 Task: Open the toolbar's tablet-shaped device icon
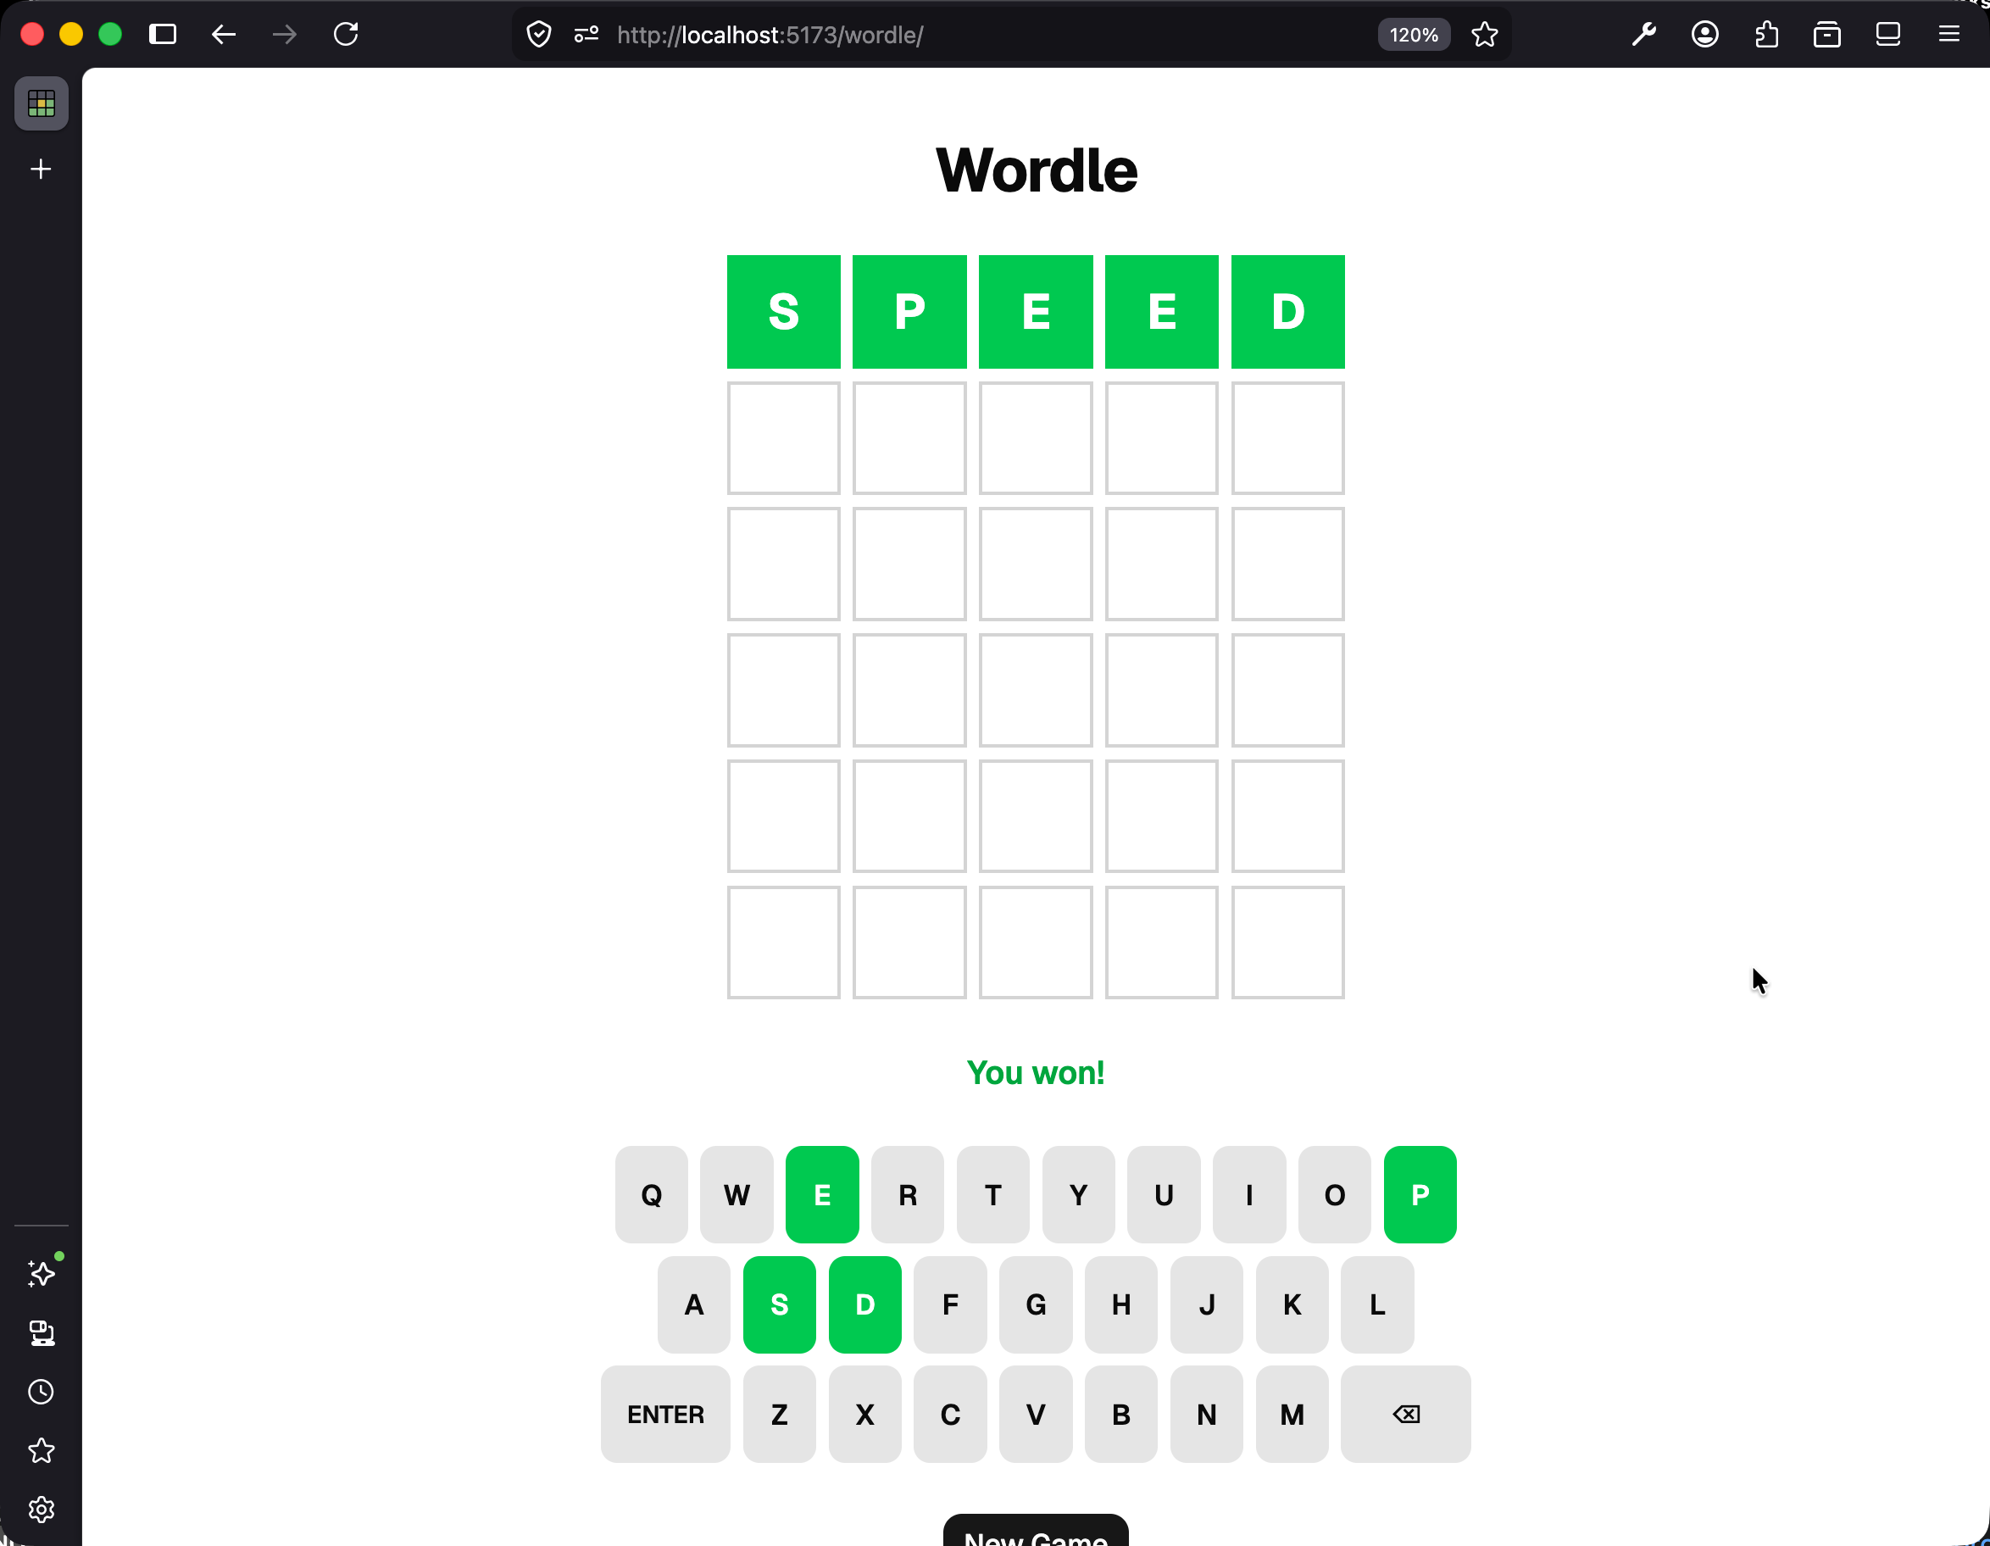tap(1888, 35)
